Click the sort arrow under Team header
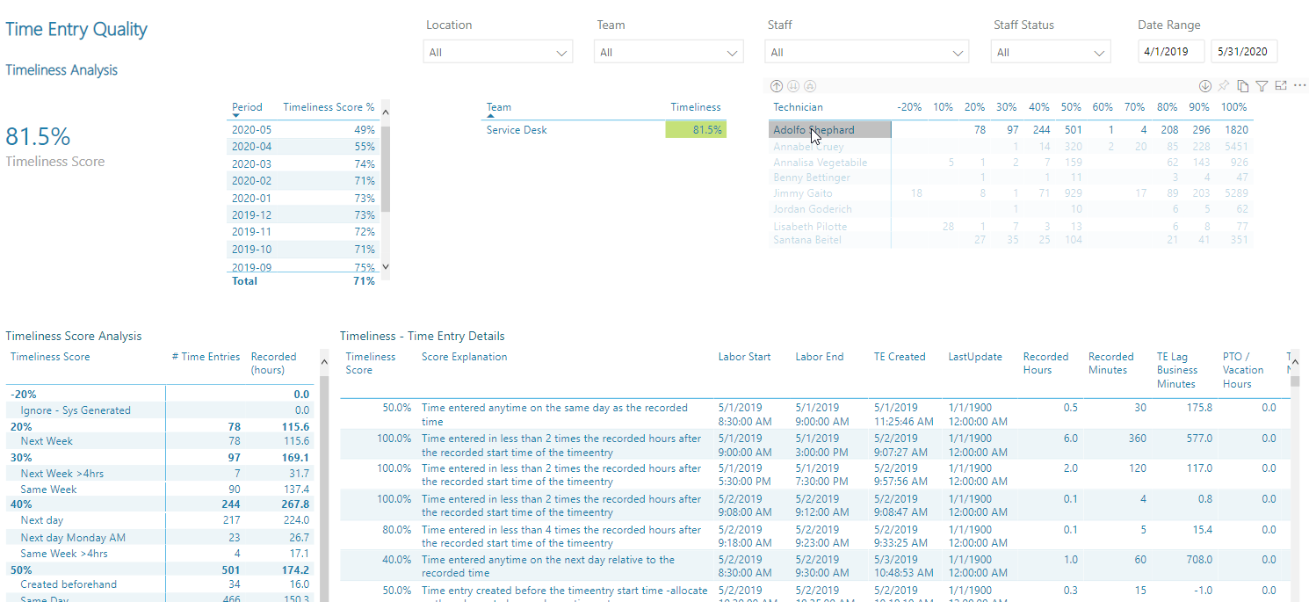 point(491,115)
